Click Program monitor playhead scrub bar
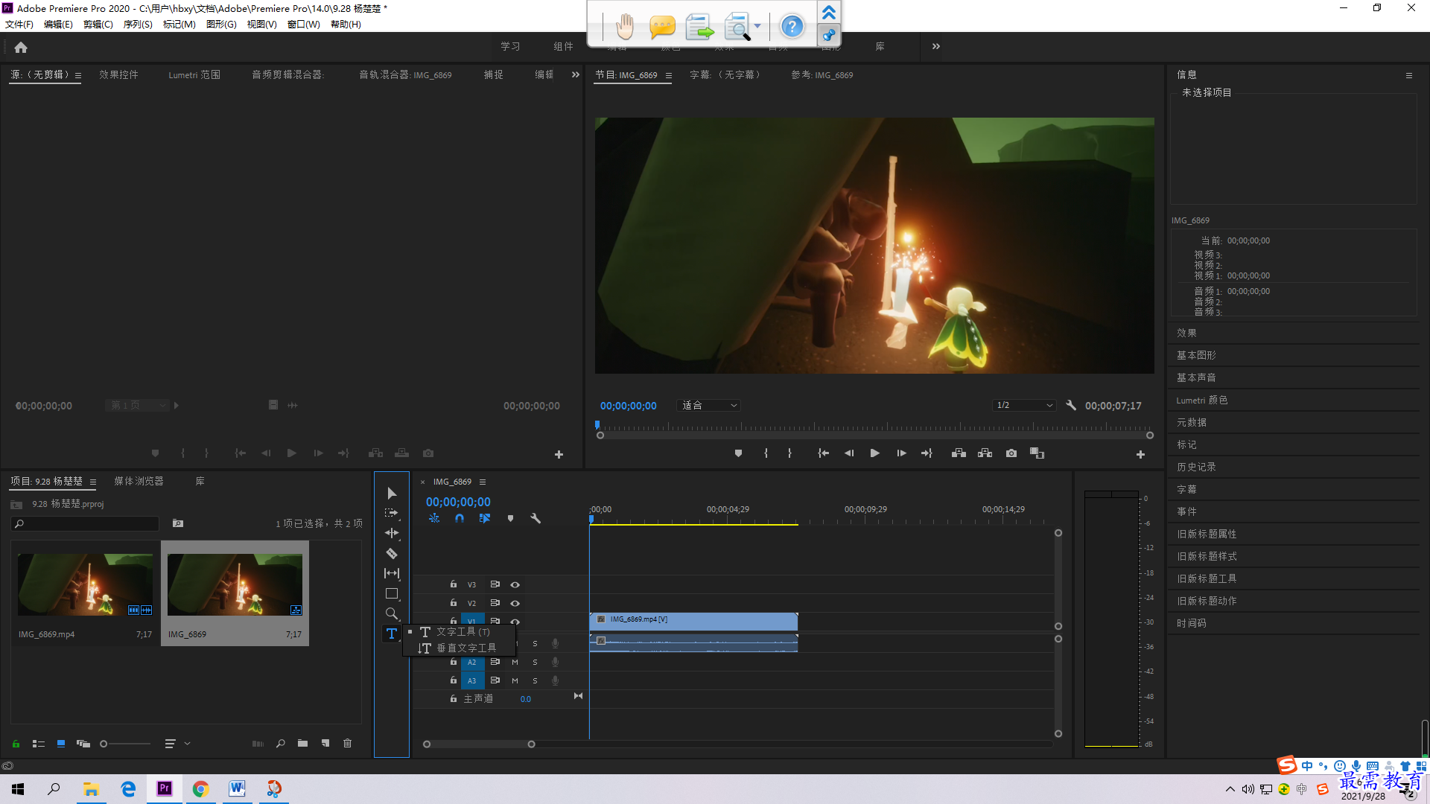This screenshot has width=1430, height=804. 874,428
